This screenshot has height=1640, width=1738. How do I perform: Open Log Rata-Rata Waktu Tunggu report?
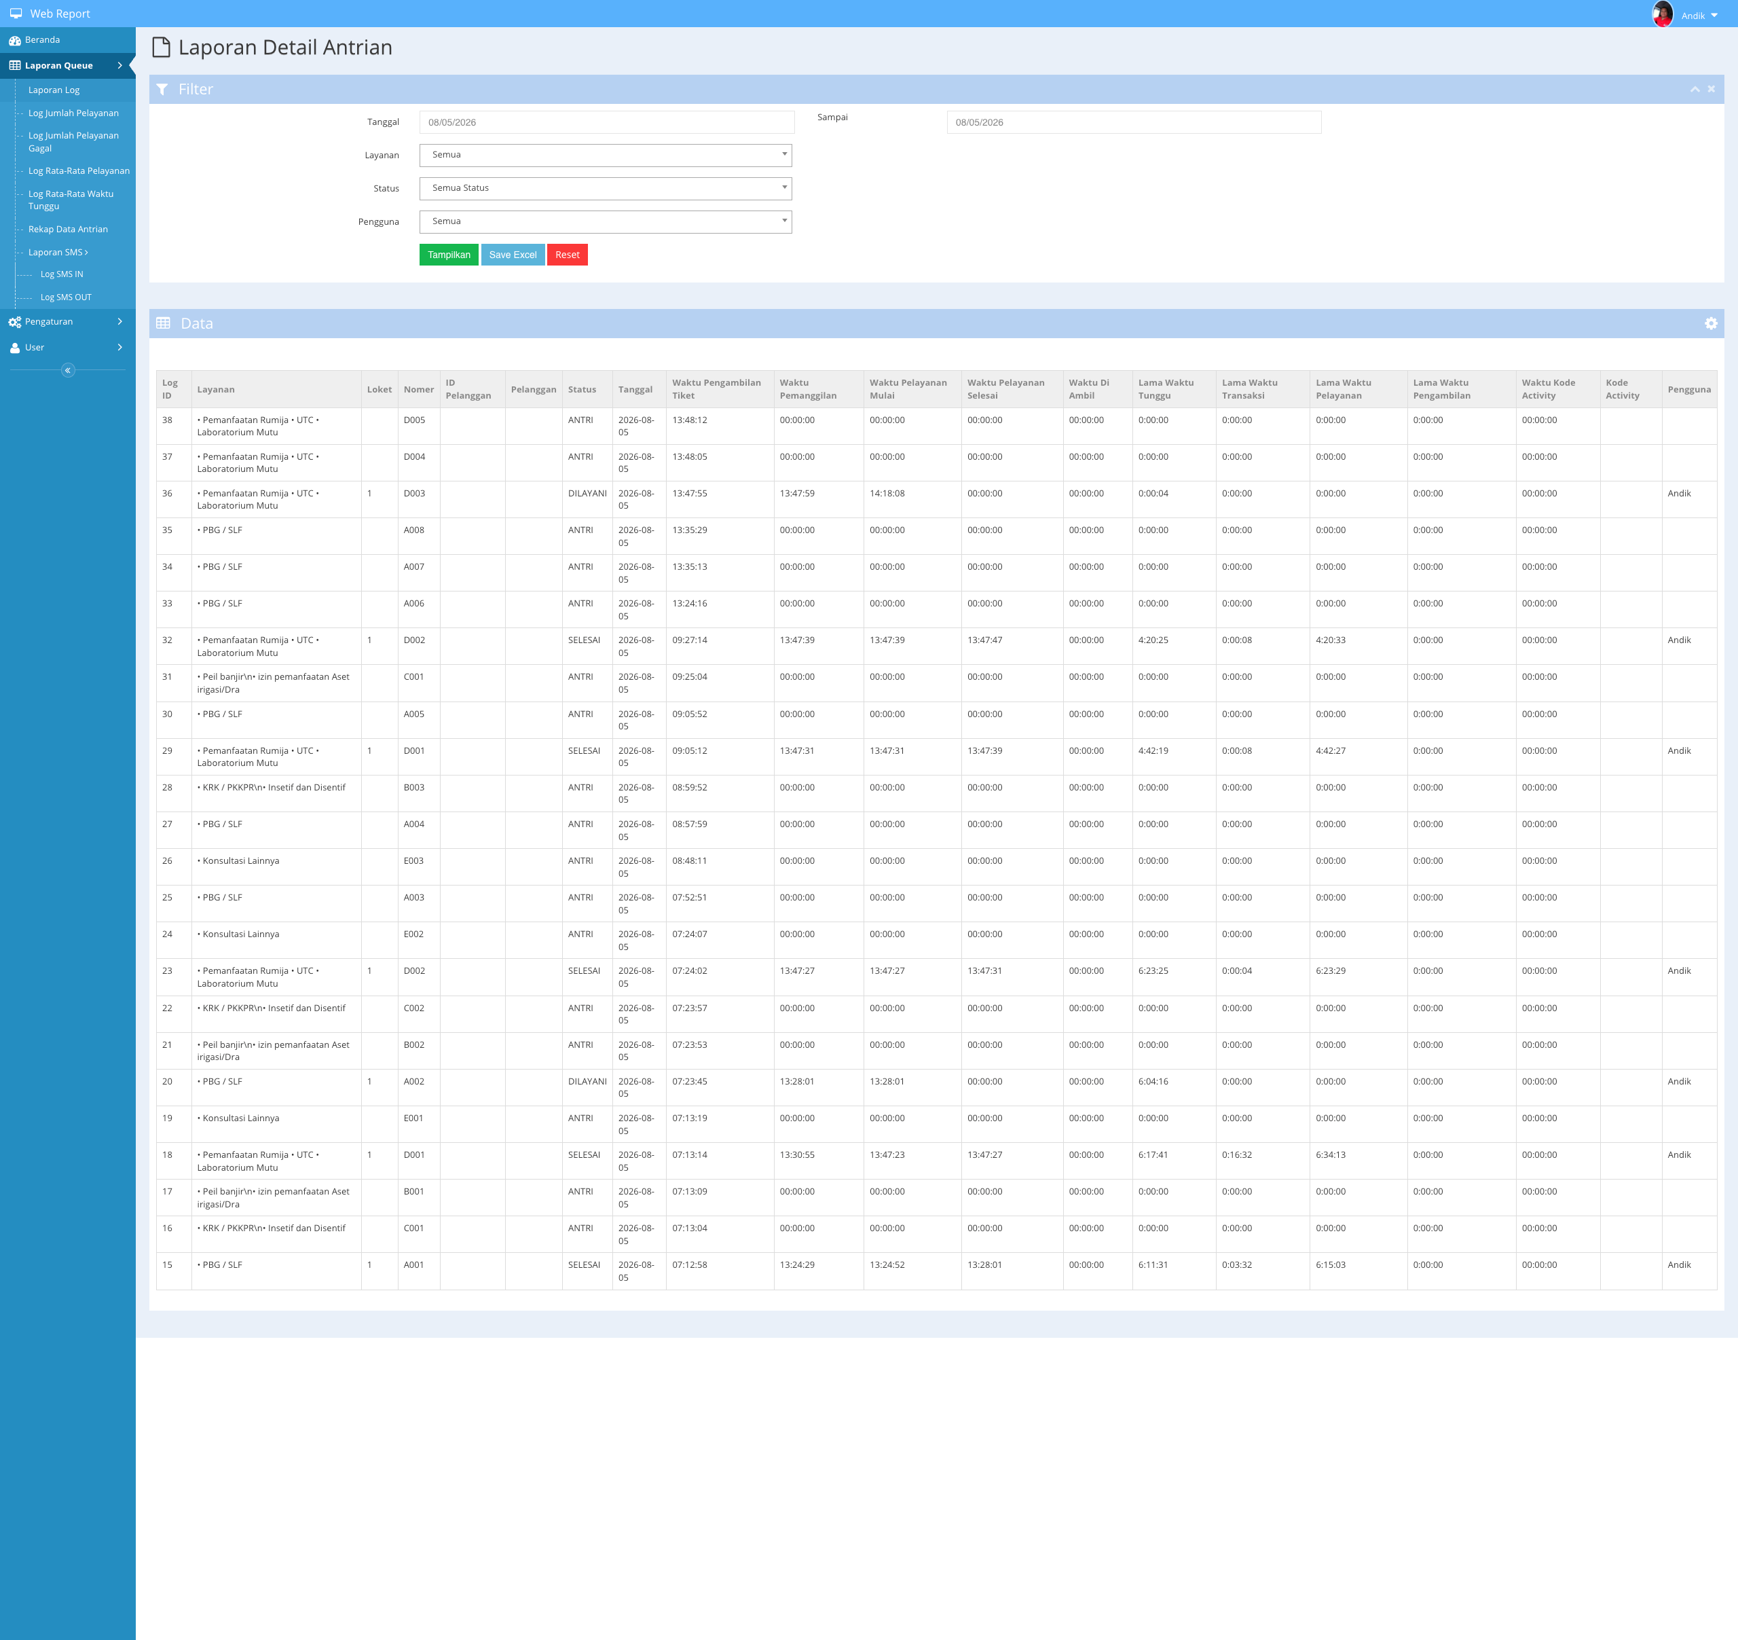click(x=71, y=200)
